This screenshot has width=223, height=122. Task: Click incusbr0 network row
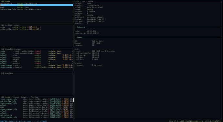(89, 65)
